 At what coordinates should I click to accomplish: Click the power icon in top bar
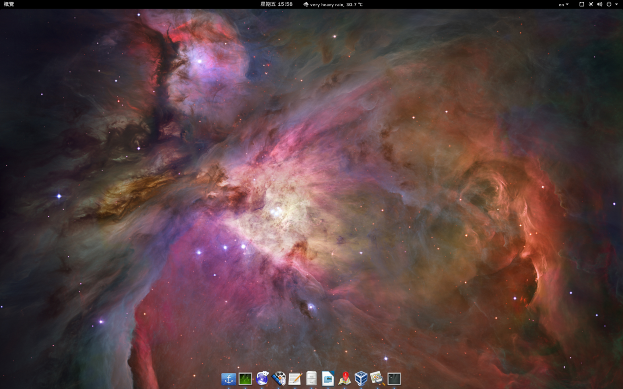pyautogui.click(x=609, y=4)
